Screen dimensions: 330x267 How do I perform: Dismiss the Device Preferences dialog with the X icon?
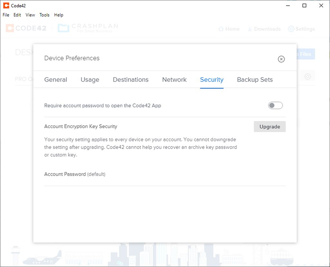click(x=281, y=59)
